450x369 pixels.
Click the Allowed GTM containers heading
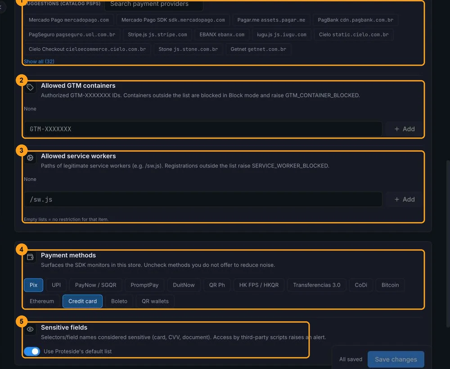pos(78,85)
